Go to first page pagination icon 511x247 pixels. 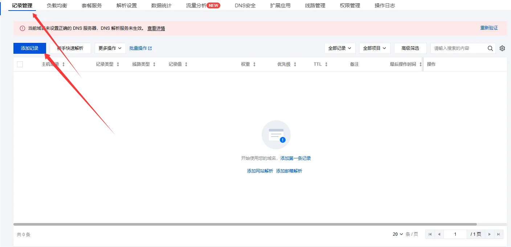(x=430, y=234)
